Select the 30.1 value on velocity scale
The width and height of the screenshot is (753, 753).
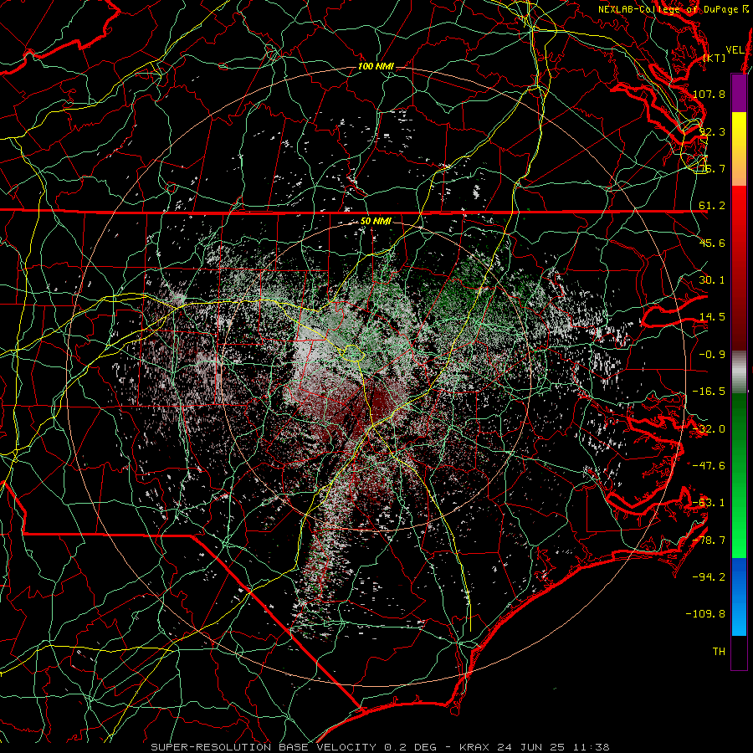coord(712,280)
